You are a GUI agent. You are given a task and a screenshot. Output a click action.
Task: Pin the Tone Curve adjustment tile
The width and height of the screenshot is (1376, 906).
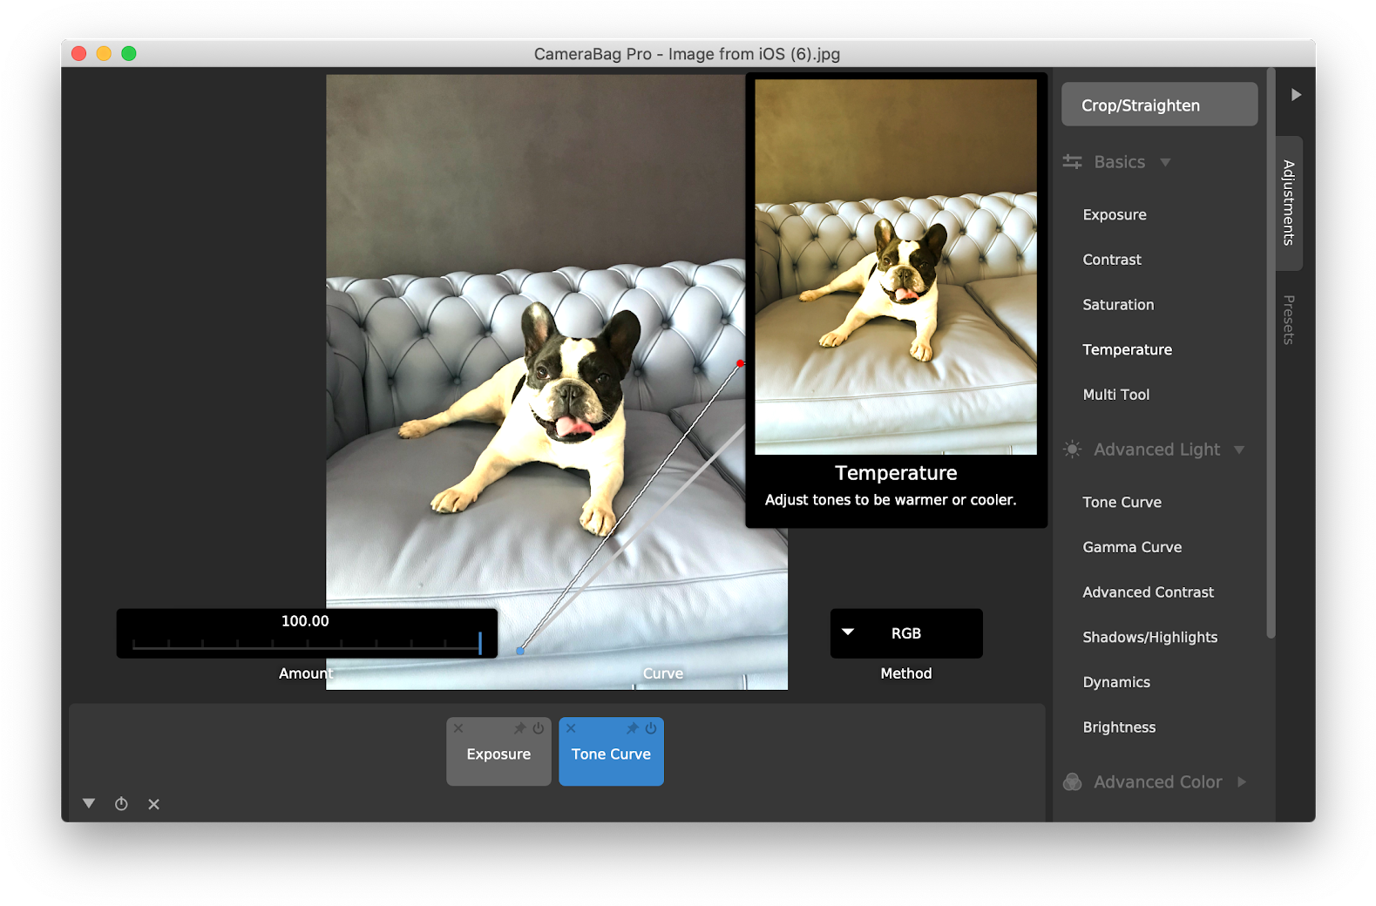point(633,728)
